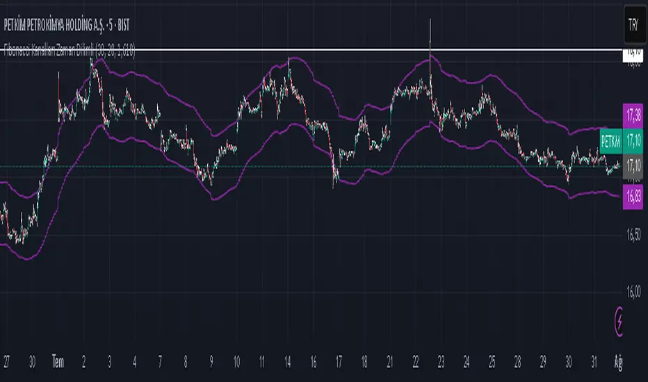Open the TRY currency selector
648x382 pixels.
(635, 25)
